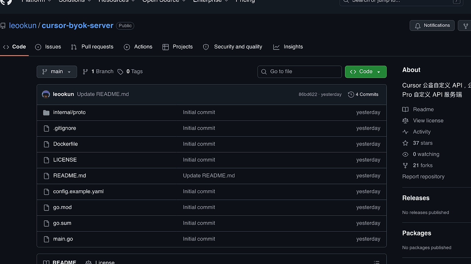The image size is (471, 264).
Task: Click leookun author name in commit row
Action: 63,94
